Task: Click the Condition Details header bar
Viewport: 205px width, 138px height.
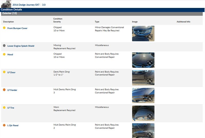Action: (x=102, y=10)
